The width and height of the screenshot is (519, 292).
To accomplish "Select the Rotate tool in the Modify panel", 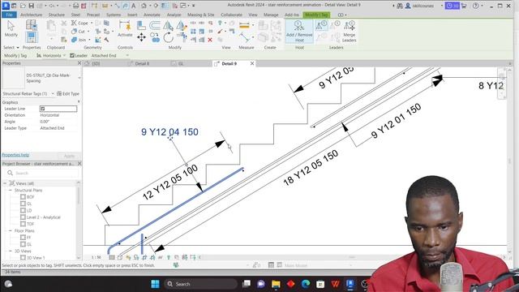I will pos(168,37).
